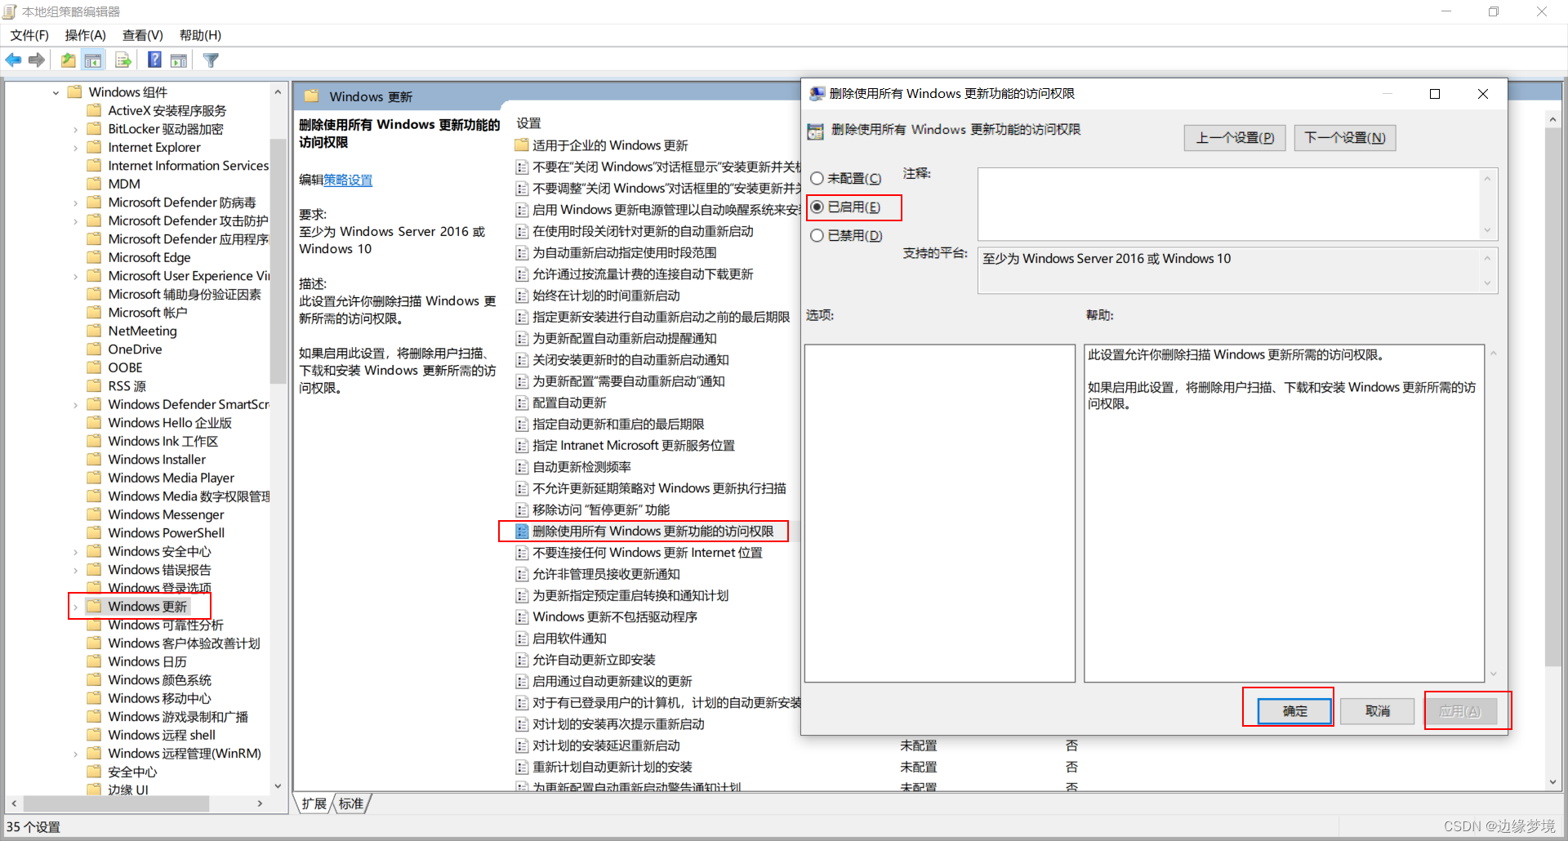Viewport: 1568px width, 841px height.
Task: Click the OneDrive folder icon in tree
Action: 95,349
